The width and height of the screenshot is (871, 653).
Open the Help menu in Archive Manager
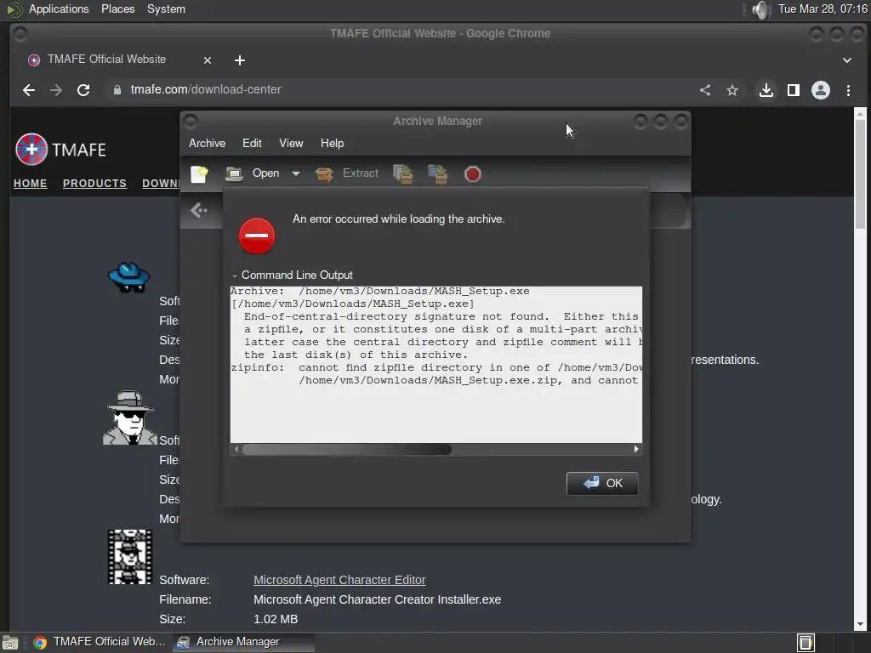[x=333, y=143]
